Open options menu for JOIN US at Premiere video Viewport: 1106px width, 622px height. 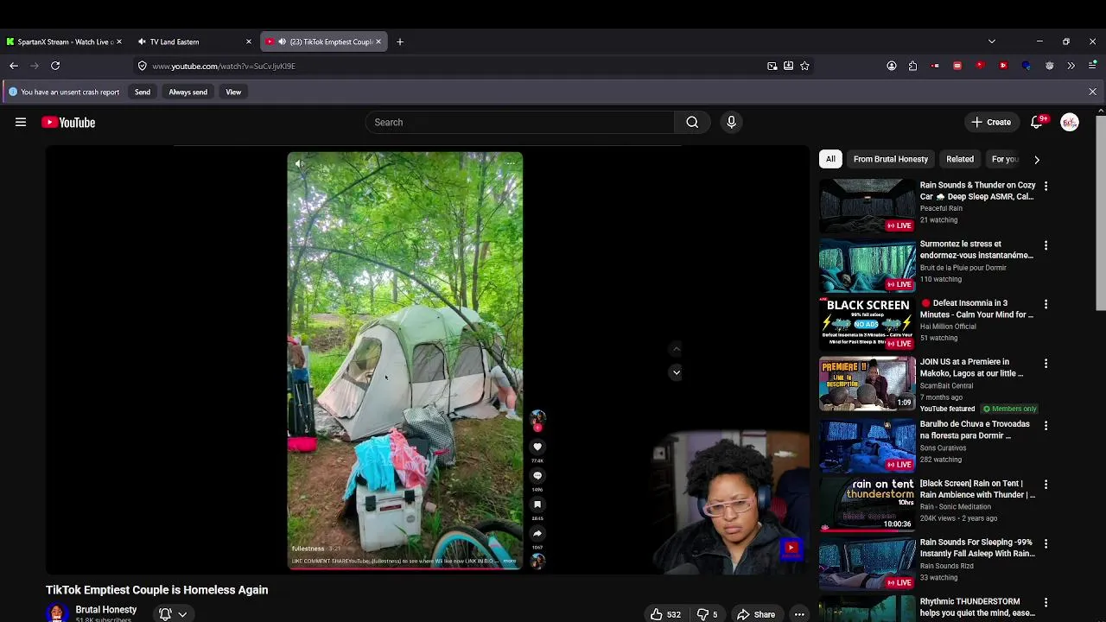click(1046, 363)
